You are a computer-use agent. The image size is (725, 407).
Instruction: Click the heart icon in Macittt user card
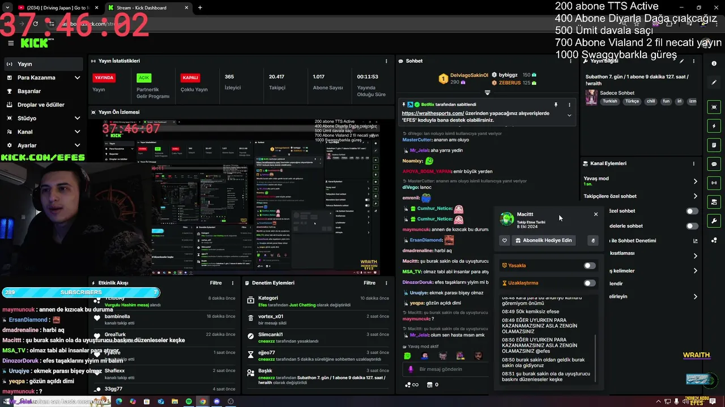505,240
